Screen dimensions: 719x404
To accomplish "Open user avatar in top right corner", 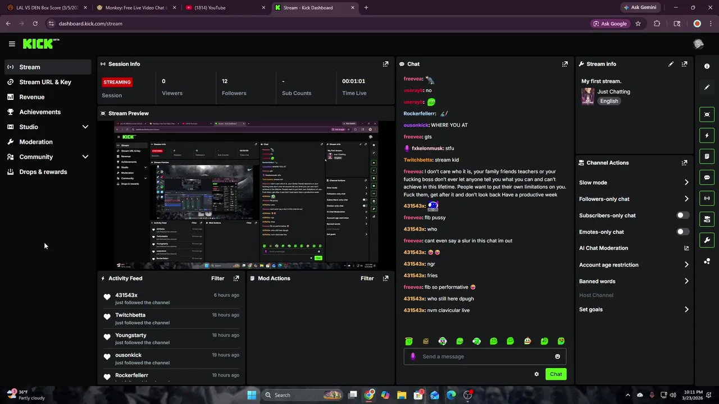I will point(698,44).
